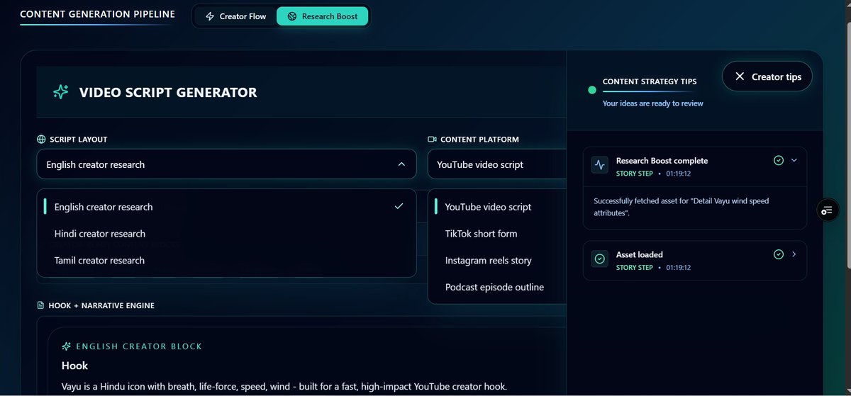Click the circled check icon on Asset loaded
This screenshot has height=396, width=851.
coord(600,259)
